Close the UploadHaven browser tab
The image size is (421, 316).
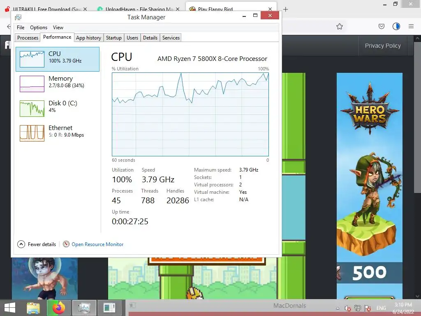178,9
